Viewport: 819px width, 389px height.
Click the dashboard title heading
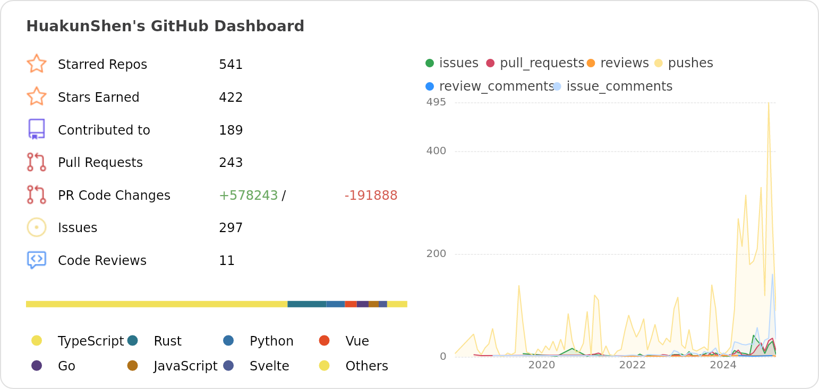[x=165, y=26]
